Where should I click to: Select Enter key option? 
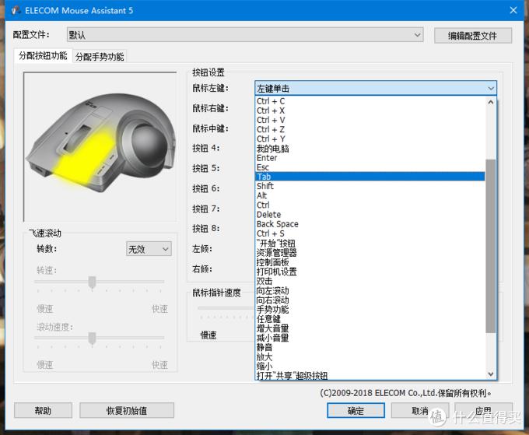coord(370,158)
